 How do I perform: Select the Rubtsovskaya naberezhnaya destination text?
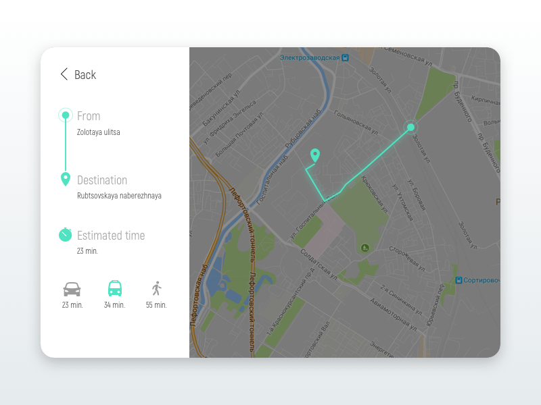(120, 196)
